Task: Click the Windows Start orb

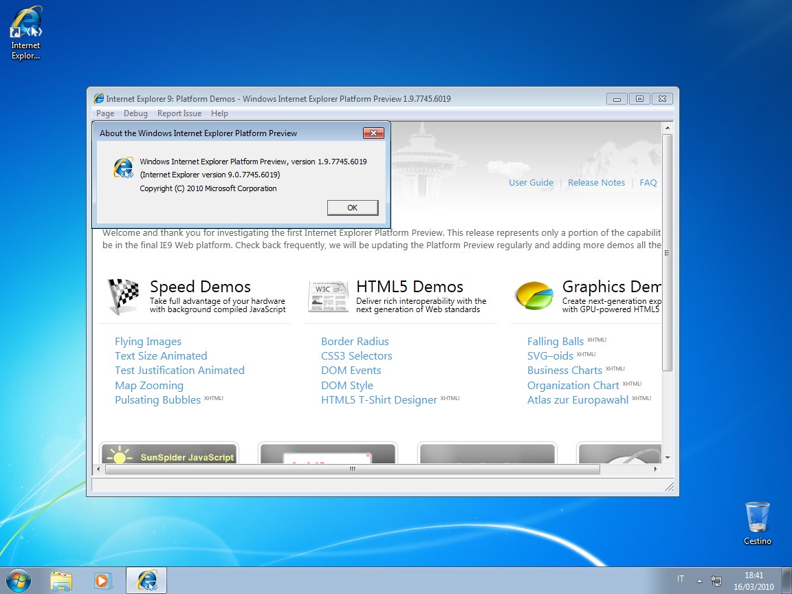Action: (x=19, y=580)
